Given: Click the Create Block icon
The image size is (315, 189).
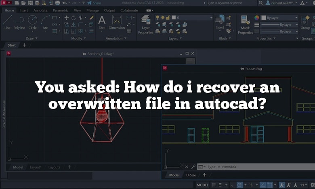Looking at the screenshot, I should tap(229, 18).
